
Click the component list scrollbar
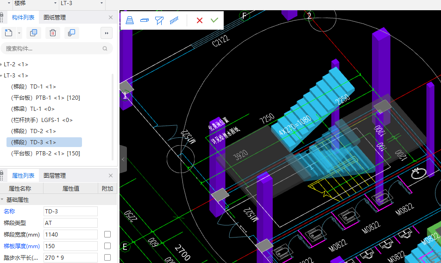[x=113, y=117]
